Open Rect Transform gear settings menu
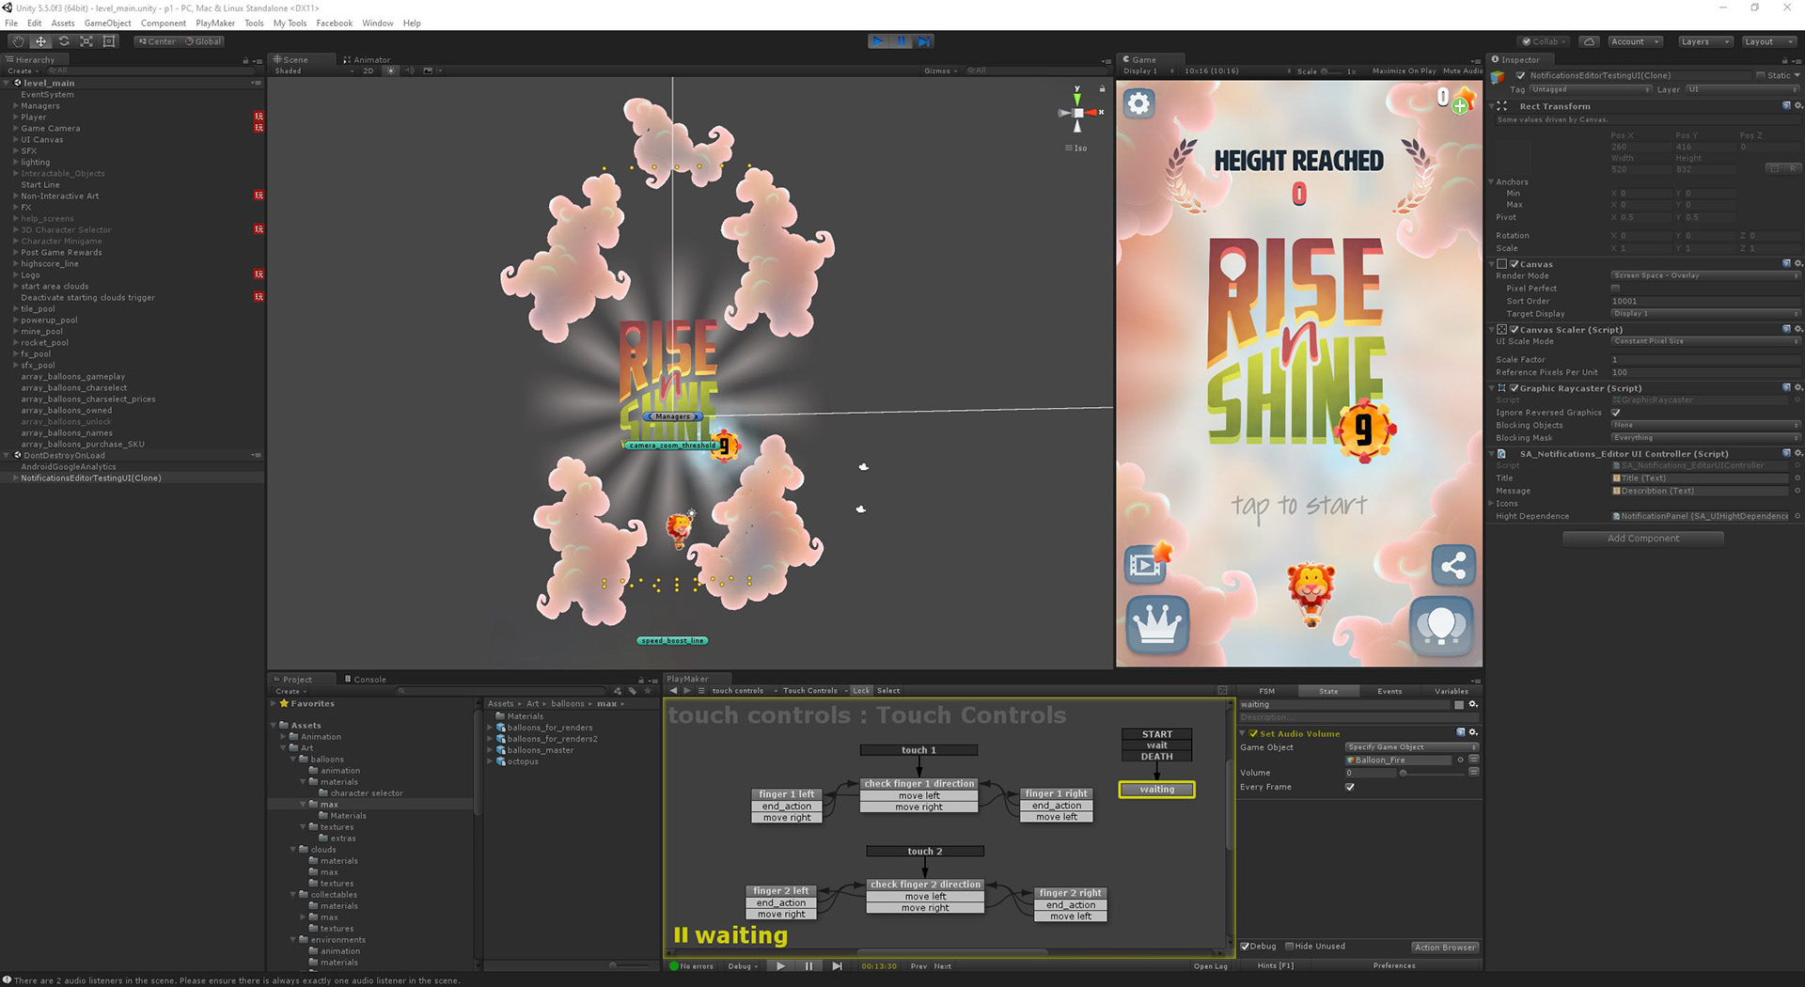This screenshot has height=987, width=1805. pyautogui.click(x=1797, y=106)
